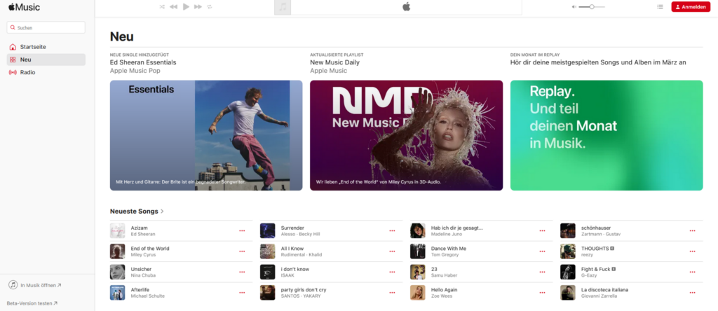Click artist name Giovanni Zarrella
The image size is (718, 311).
tap(599, 296)
